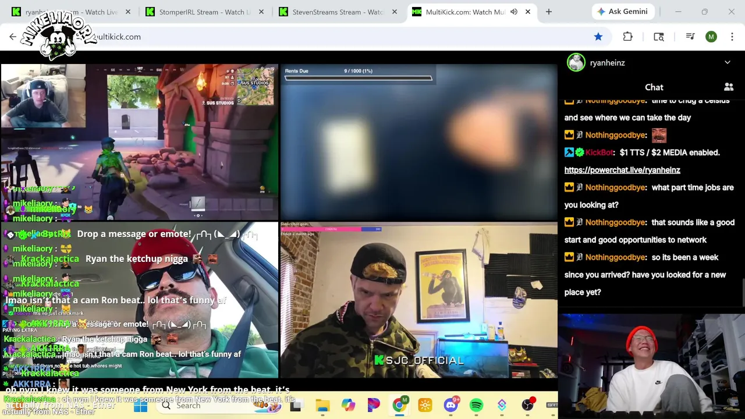Click the blurred Rents Due stream tile
The height and width of the screenshot is (419, 745).
click(x=418, y=142)
